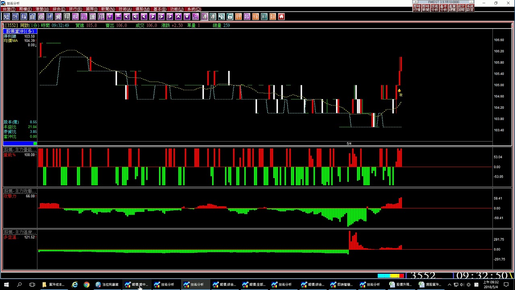Toggle the first 連 link icon
Screen dimensions: 515x290
point(204,17)
